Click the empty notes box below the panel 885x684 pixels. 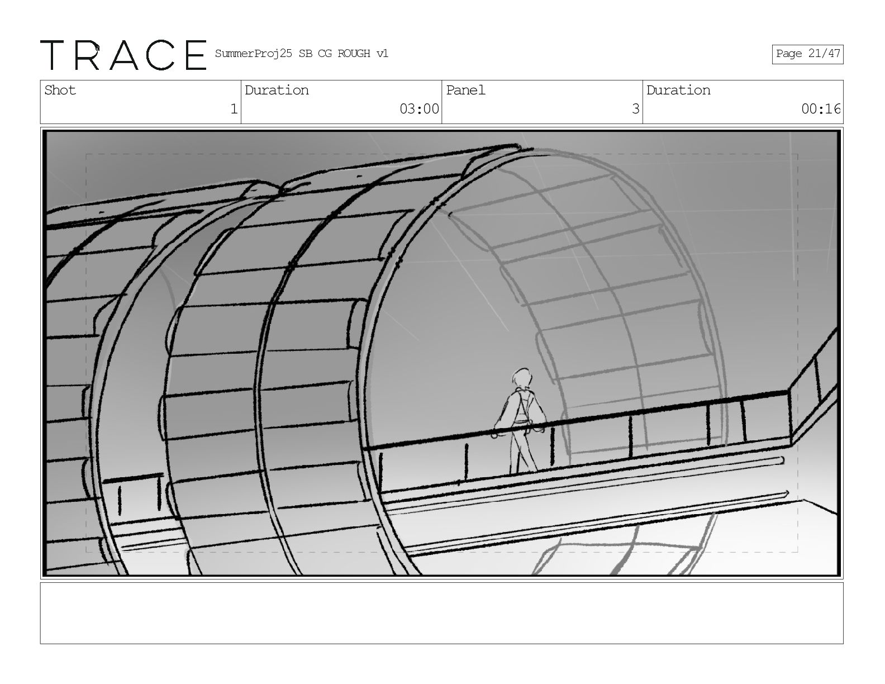(x=441, y=613)
